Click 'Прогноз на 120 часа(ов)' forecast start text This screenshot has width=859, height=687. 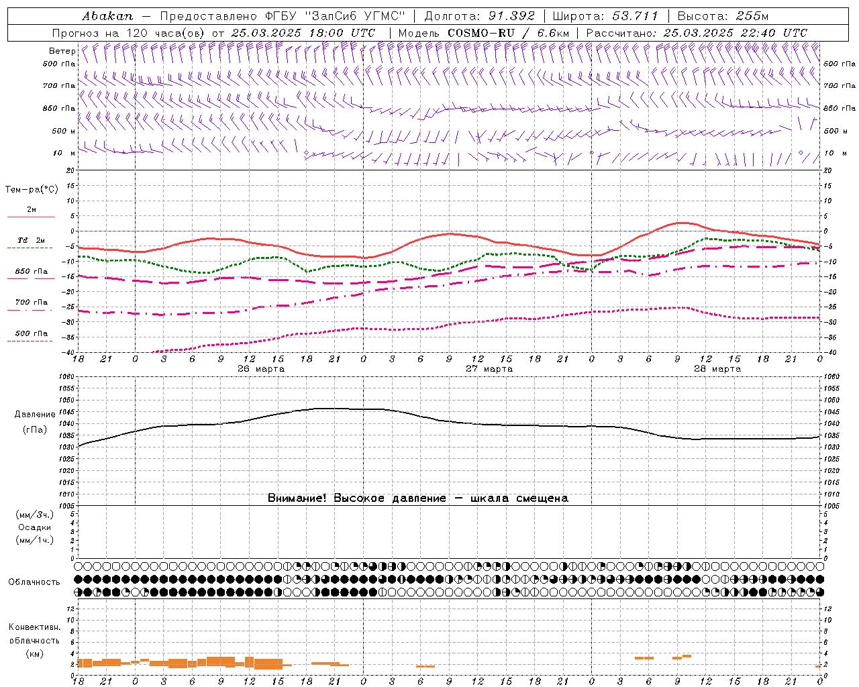130,33
